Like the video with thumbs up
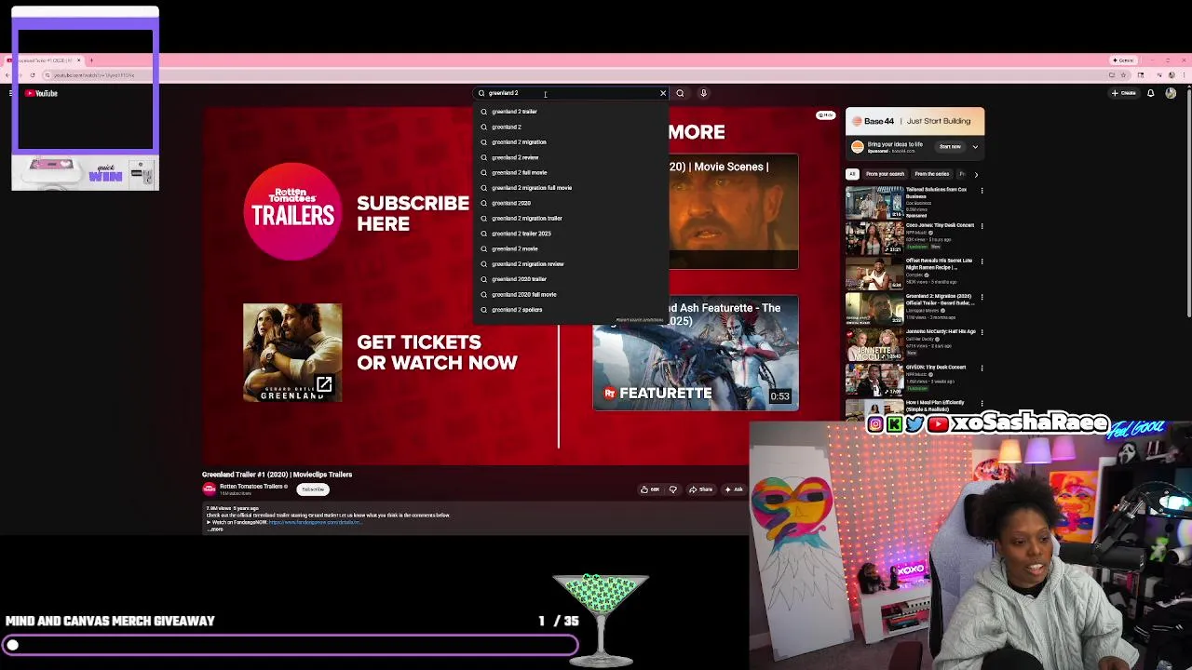Screen dimensions: 1192x670 click(650, 489)
